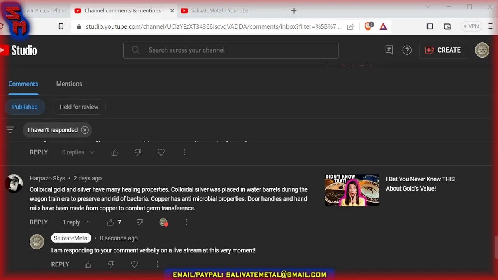This screenshot has height=280, width=498.
Task: Bookmark this page in the browser
Action: tap(61, 26)
